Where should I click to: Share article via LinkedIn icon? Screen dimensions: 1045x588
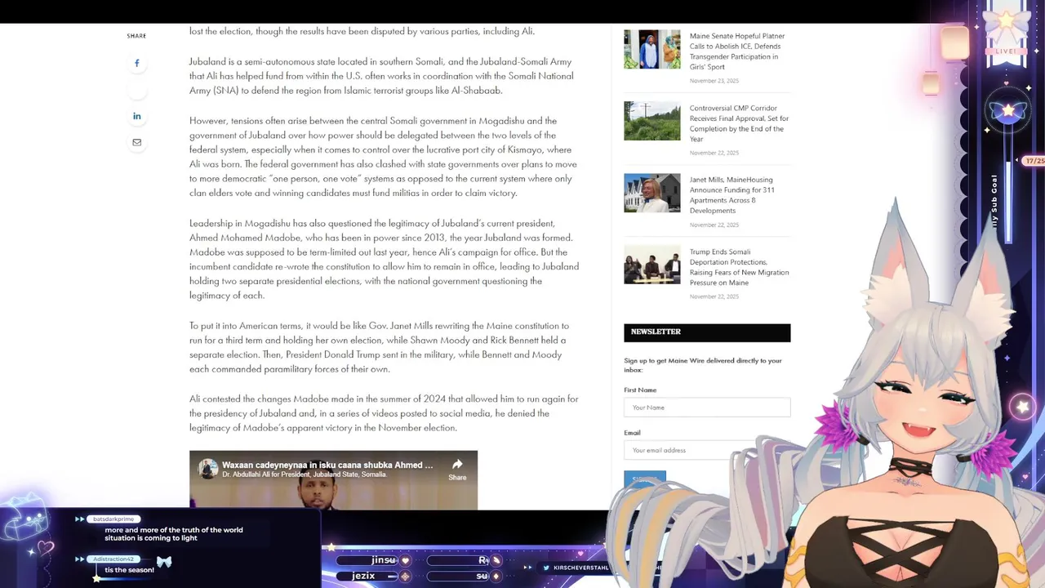[x=136, y=116]
